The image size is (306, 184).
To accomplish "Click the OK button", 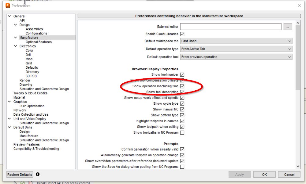I will pyautogui.click(x=264, y=175).
